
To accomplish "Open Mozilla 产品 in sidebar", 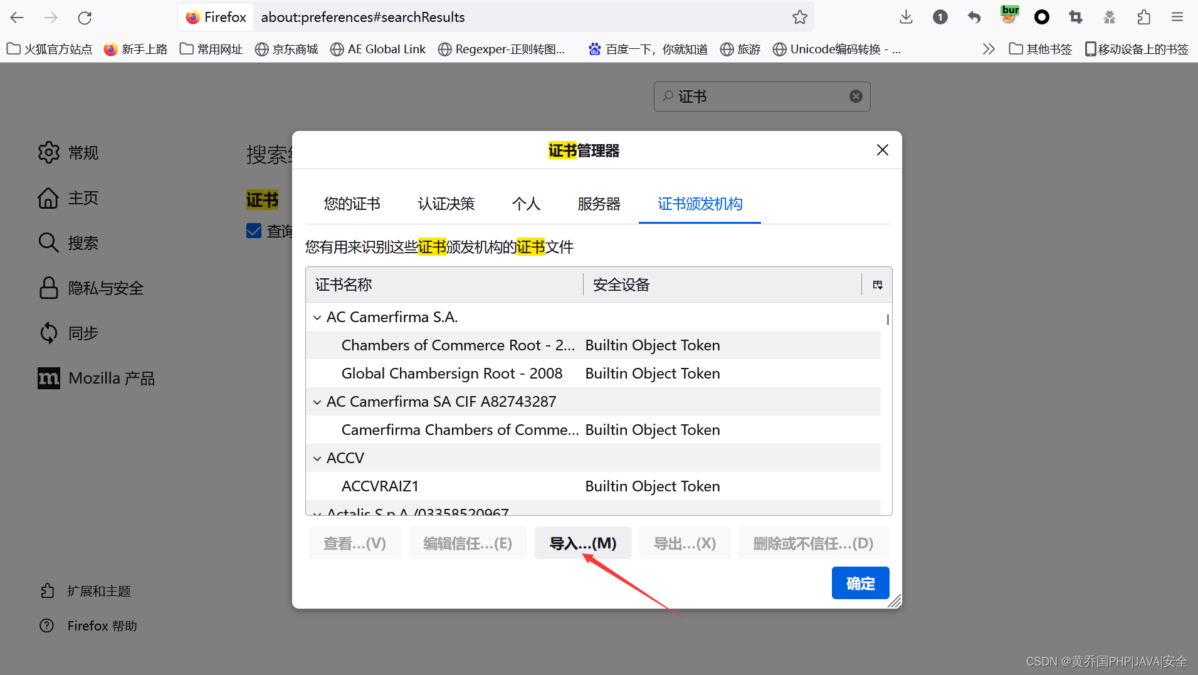I will pyautogui.click(x=96, y=379).
